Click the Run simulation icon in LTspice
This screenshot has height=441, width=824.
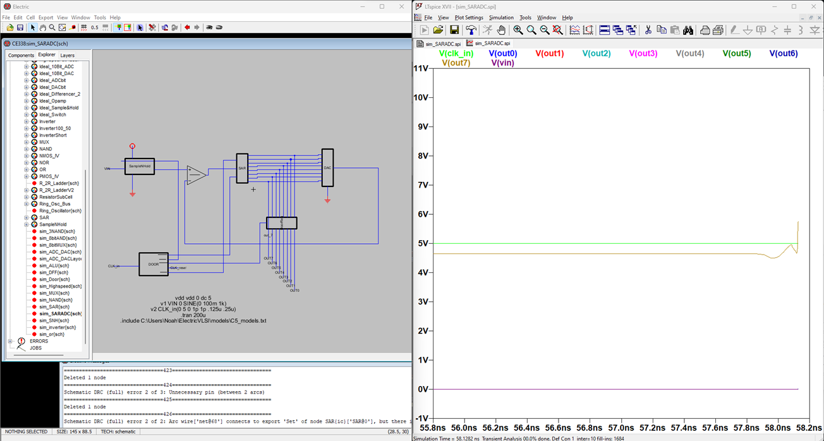pos(424,30)
